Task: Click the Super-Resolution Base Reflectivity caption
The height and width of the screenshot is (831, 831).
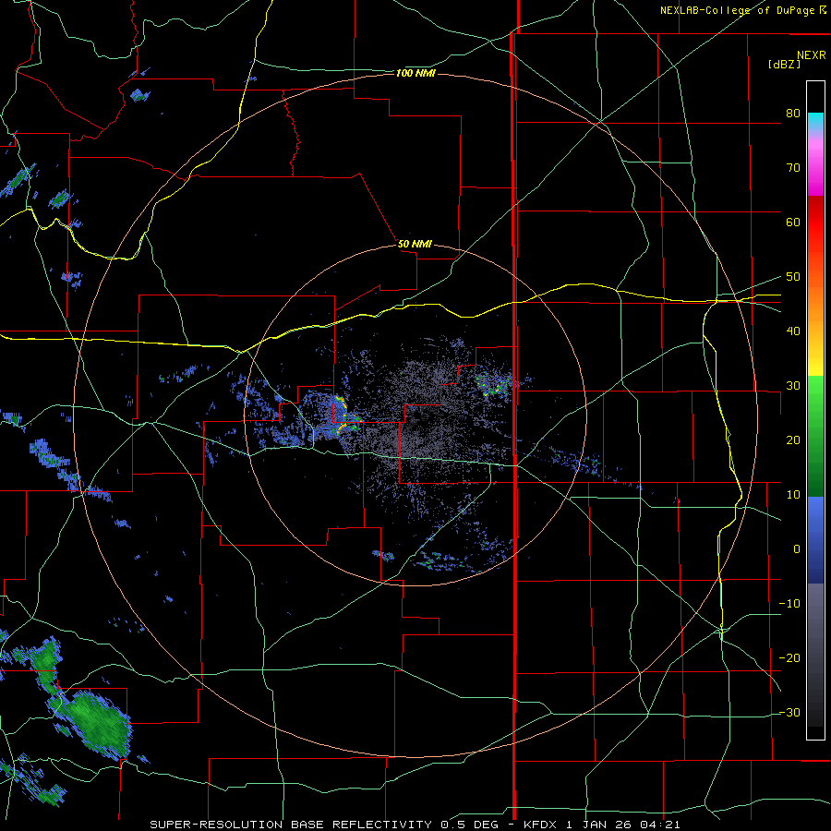Action: pos(415,825)
